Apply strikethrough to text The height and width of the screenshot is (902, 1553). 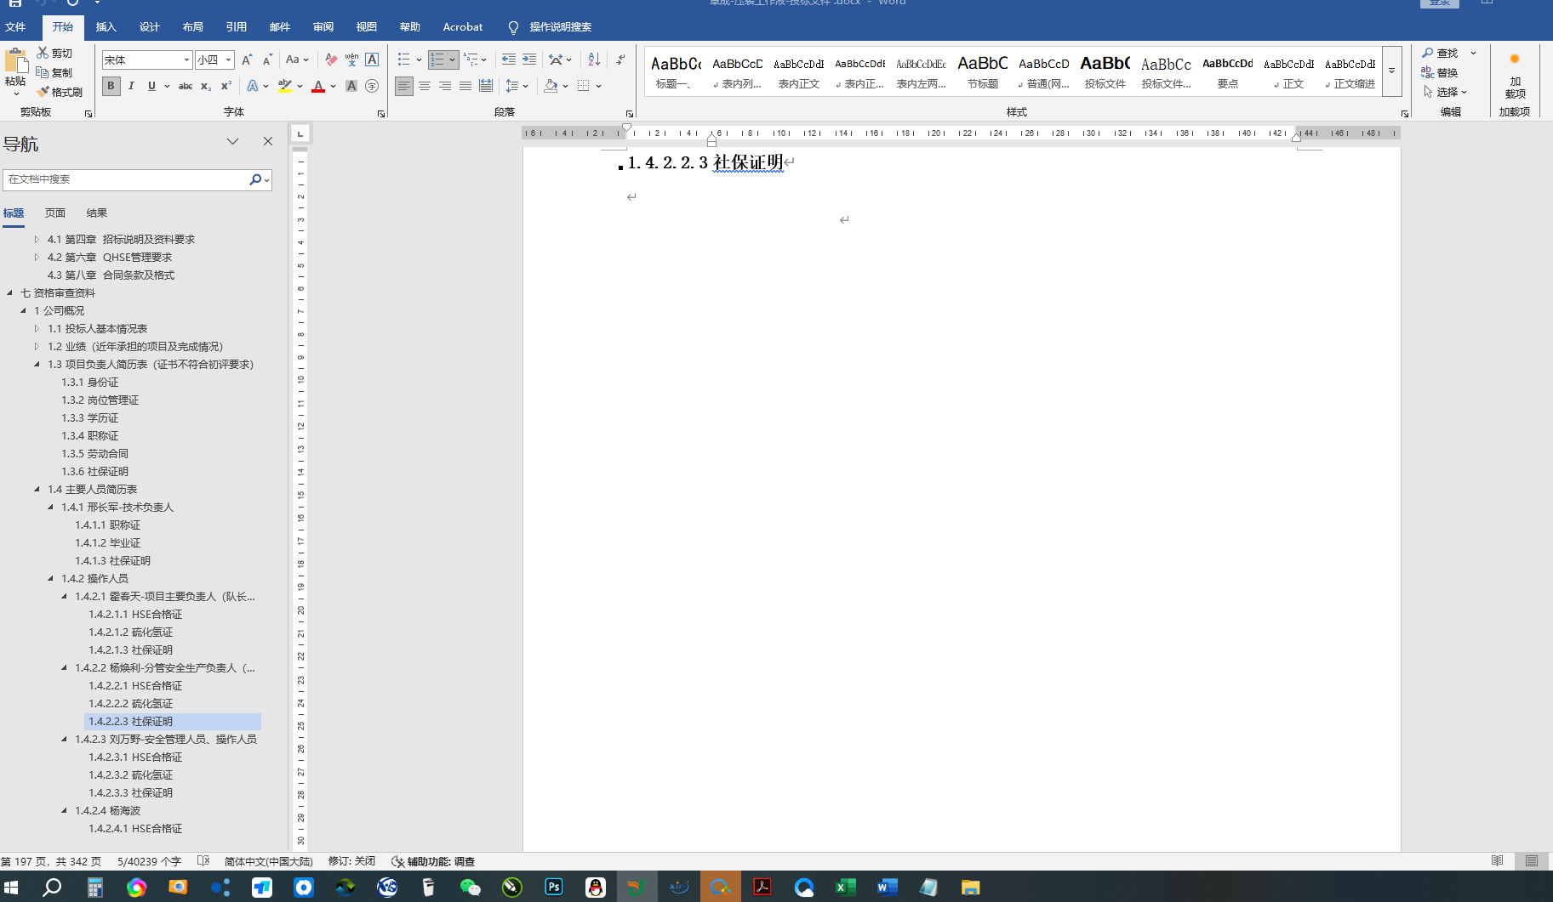[185, 86]
